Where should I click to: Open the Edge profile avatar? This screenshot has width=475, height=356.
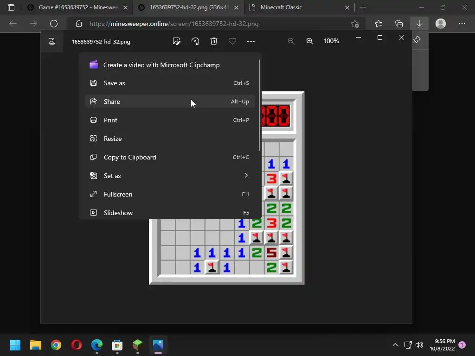click(441, 24)
